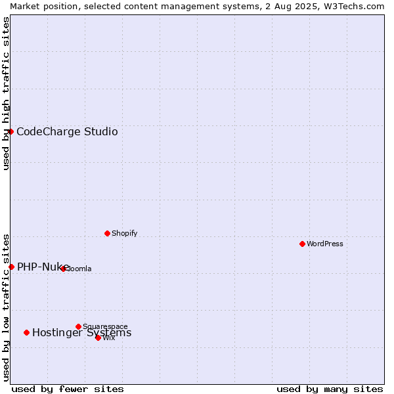Screen dimensions: 394x394
Task: Click the Wix label text
Action: tap(109, 338)
